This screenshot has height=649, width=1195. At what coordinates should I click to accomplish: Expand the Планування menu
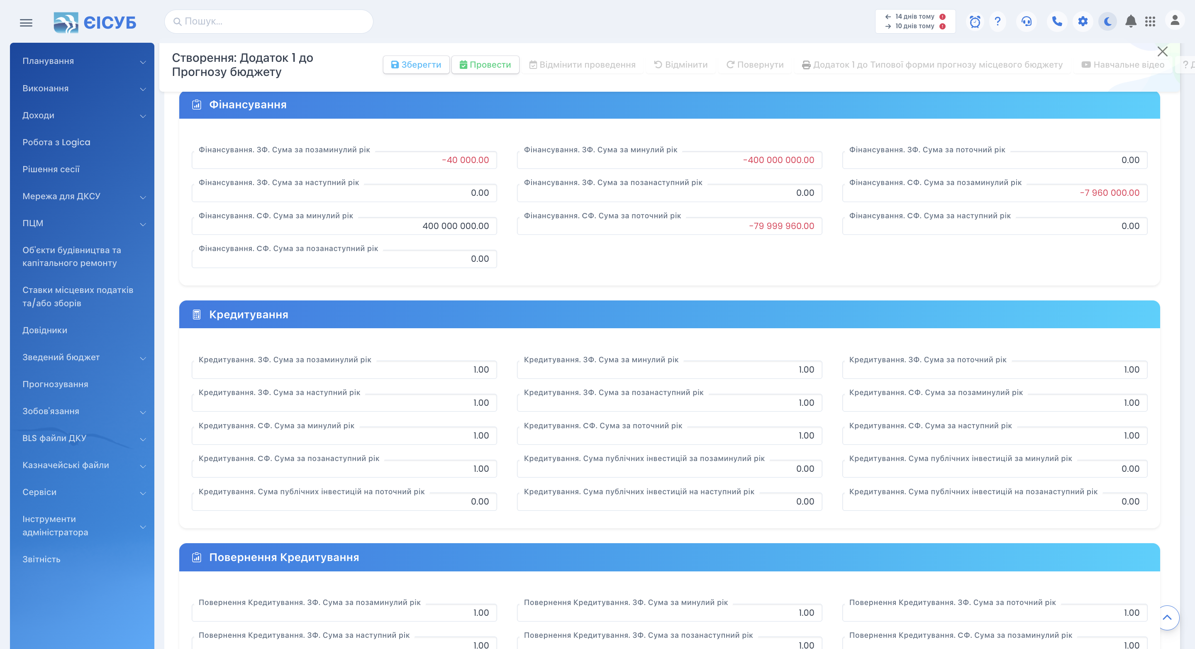tap(82, 61)
